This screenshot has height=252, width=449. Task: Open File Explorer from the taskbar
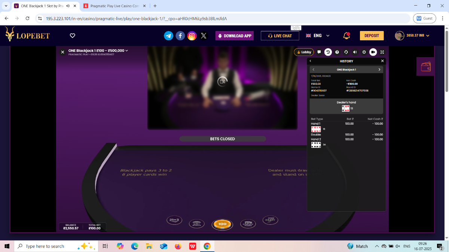pyautogui.click(x=149, y=246)
